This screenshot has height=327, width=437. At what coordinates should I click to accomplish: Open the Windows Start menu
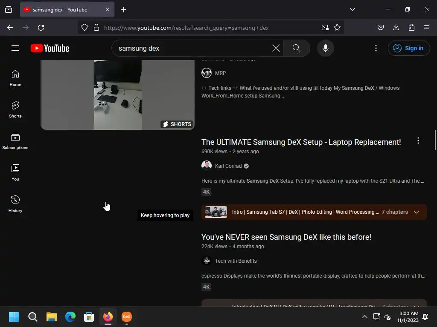tap(14, 317)
